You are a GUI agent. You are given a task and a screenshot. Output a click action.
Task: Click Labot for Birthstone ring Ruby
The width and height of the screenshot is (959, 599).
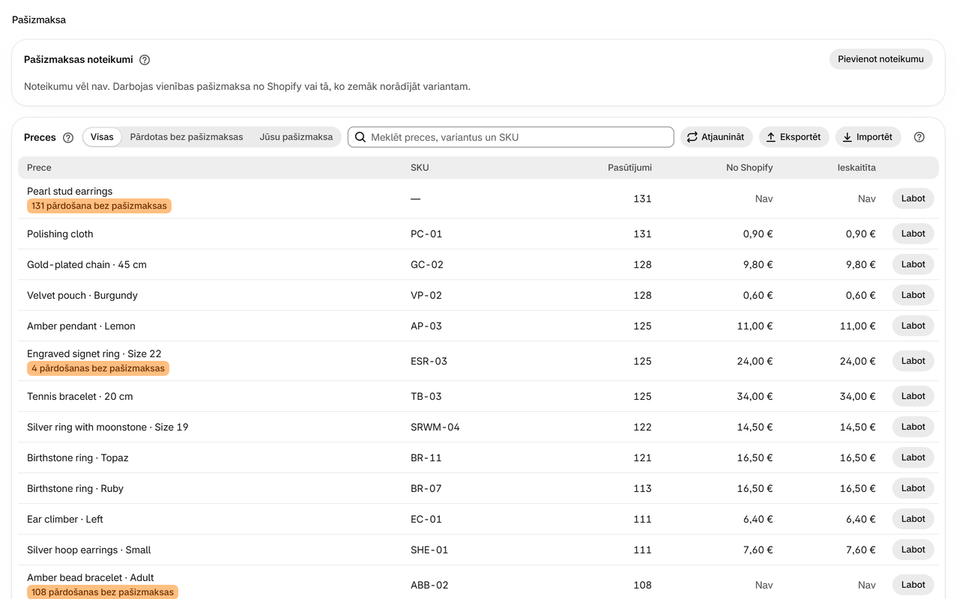pyautogui.click(x=913, y=488)
